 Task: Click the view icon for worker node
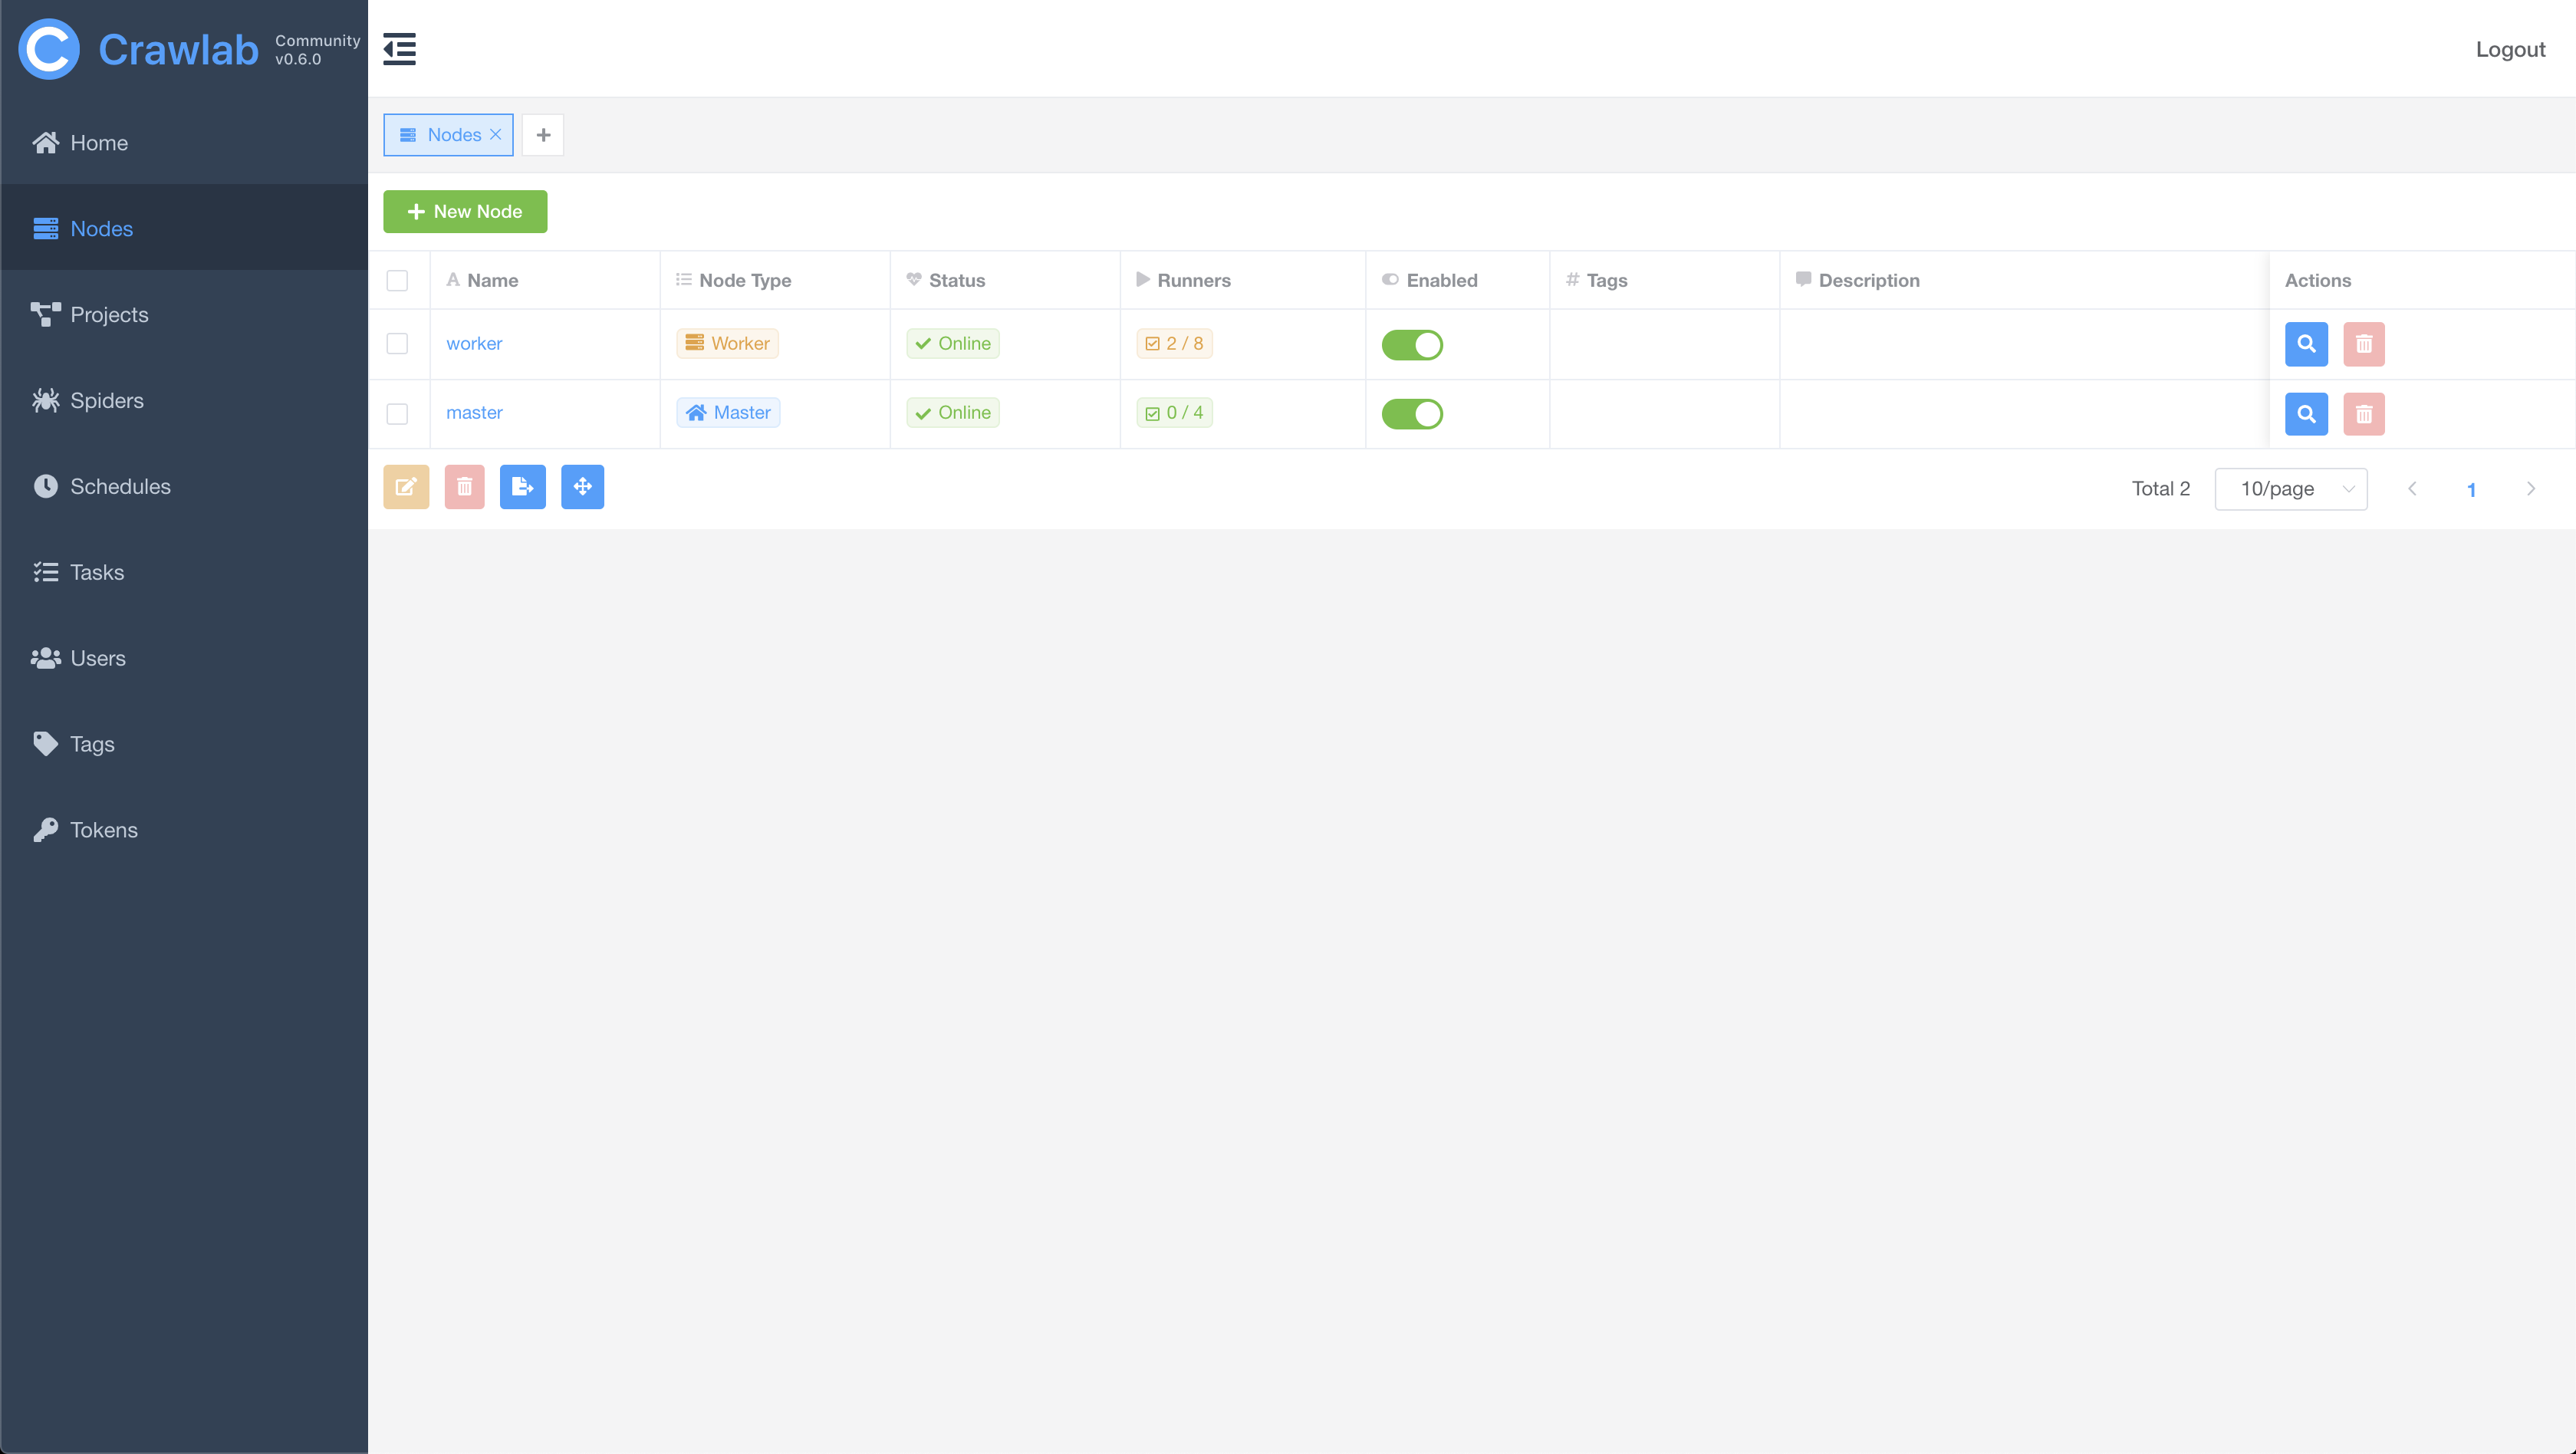click(2306, 344)
